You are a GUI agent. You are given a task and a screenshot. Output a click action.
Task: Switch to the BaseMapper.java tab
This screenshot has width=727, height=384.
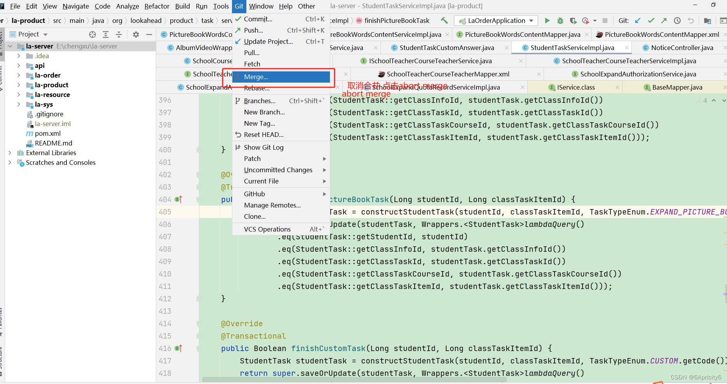(x=677, y=87)
